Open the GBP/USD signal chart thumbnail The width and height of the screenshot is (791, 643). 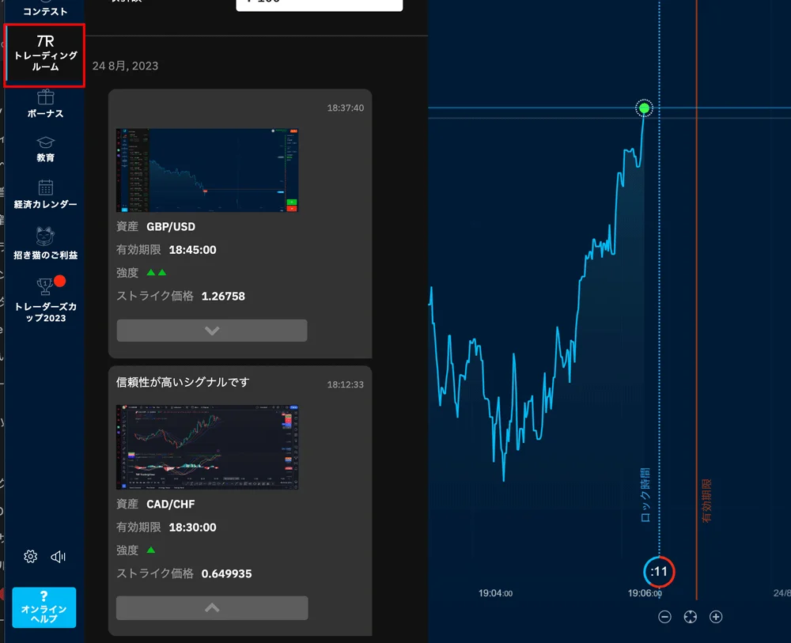click(x=207, y=170)
